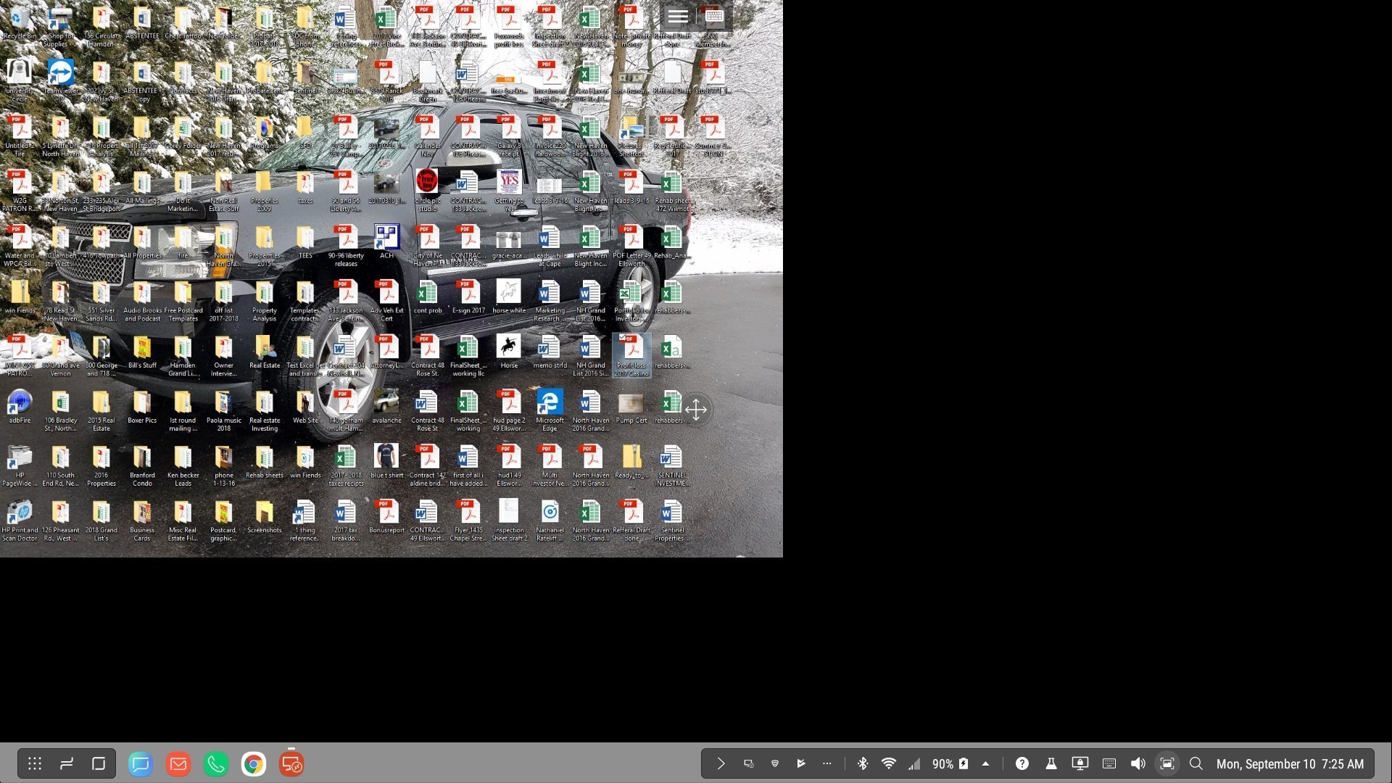Open the help question mark icon

pos(1022,763)
